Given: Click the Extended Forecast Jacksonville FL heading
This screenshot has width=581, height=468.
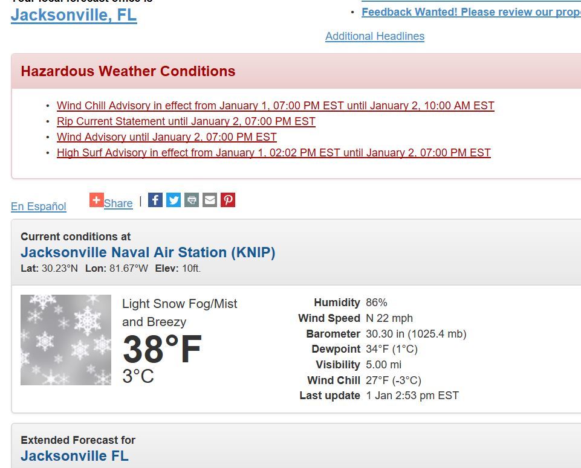Looking at the screenshot, I should tap(74, 456).
